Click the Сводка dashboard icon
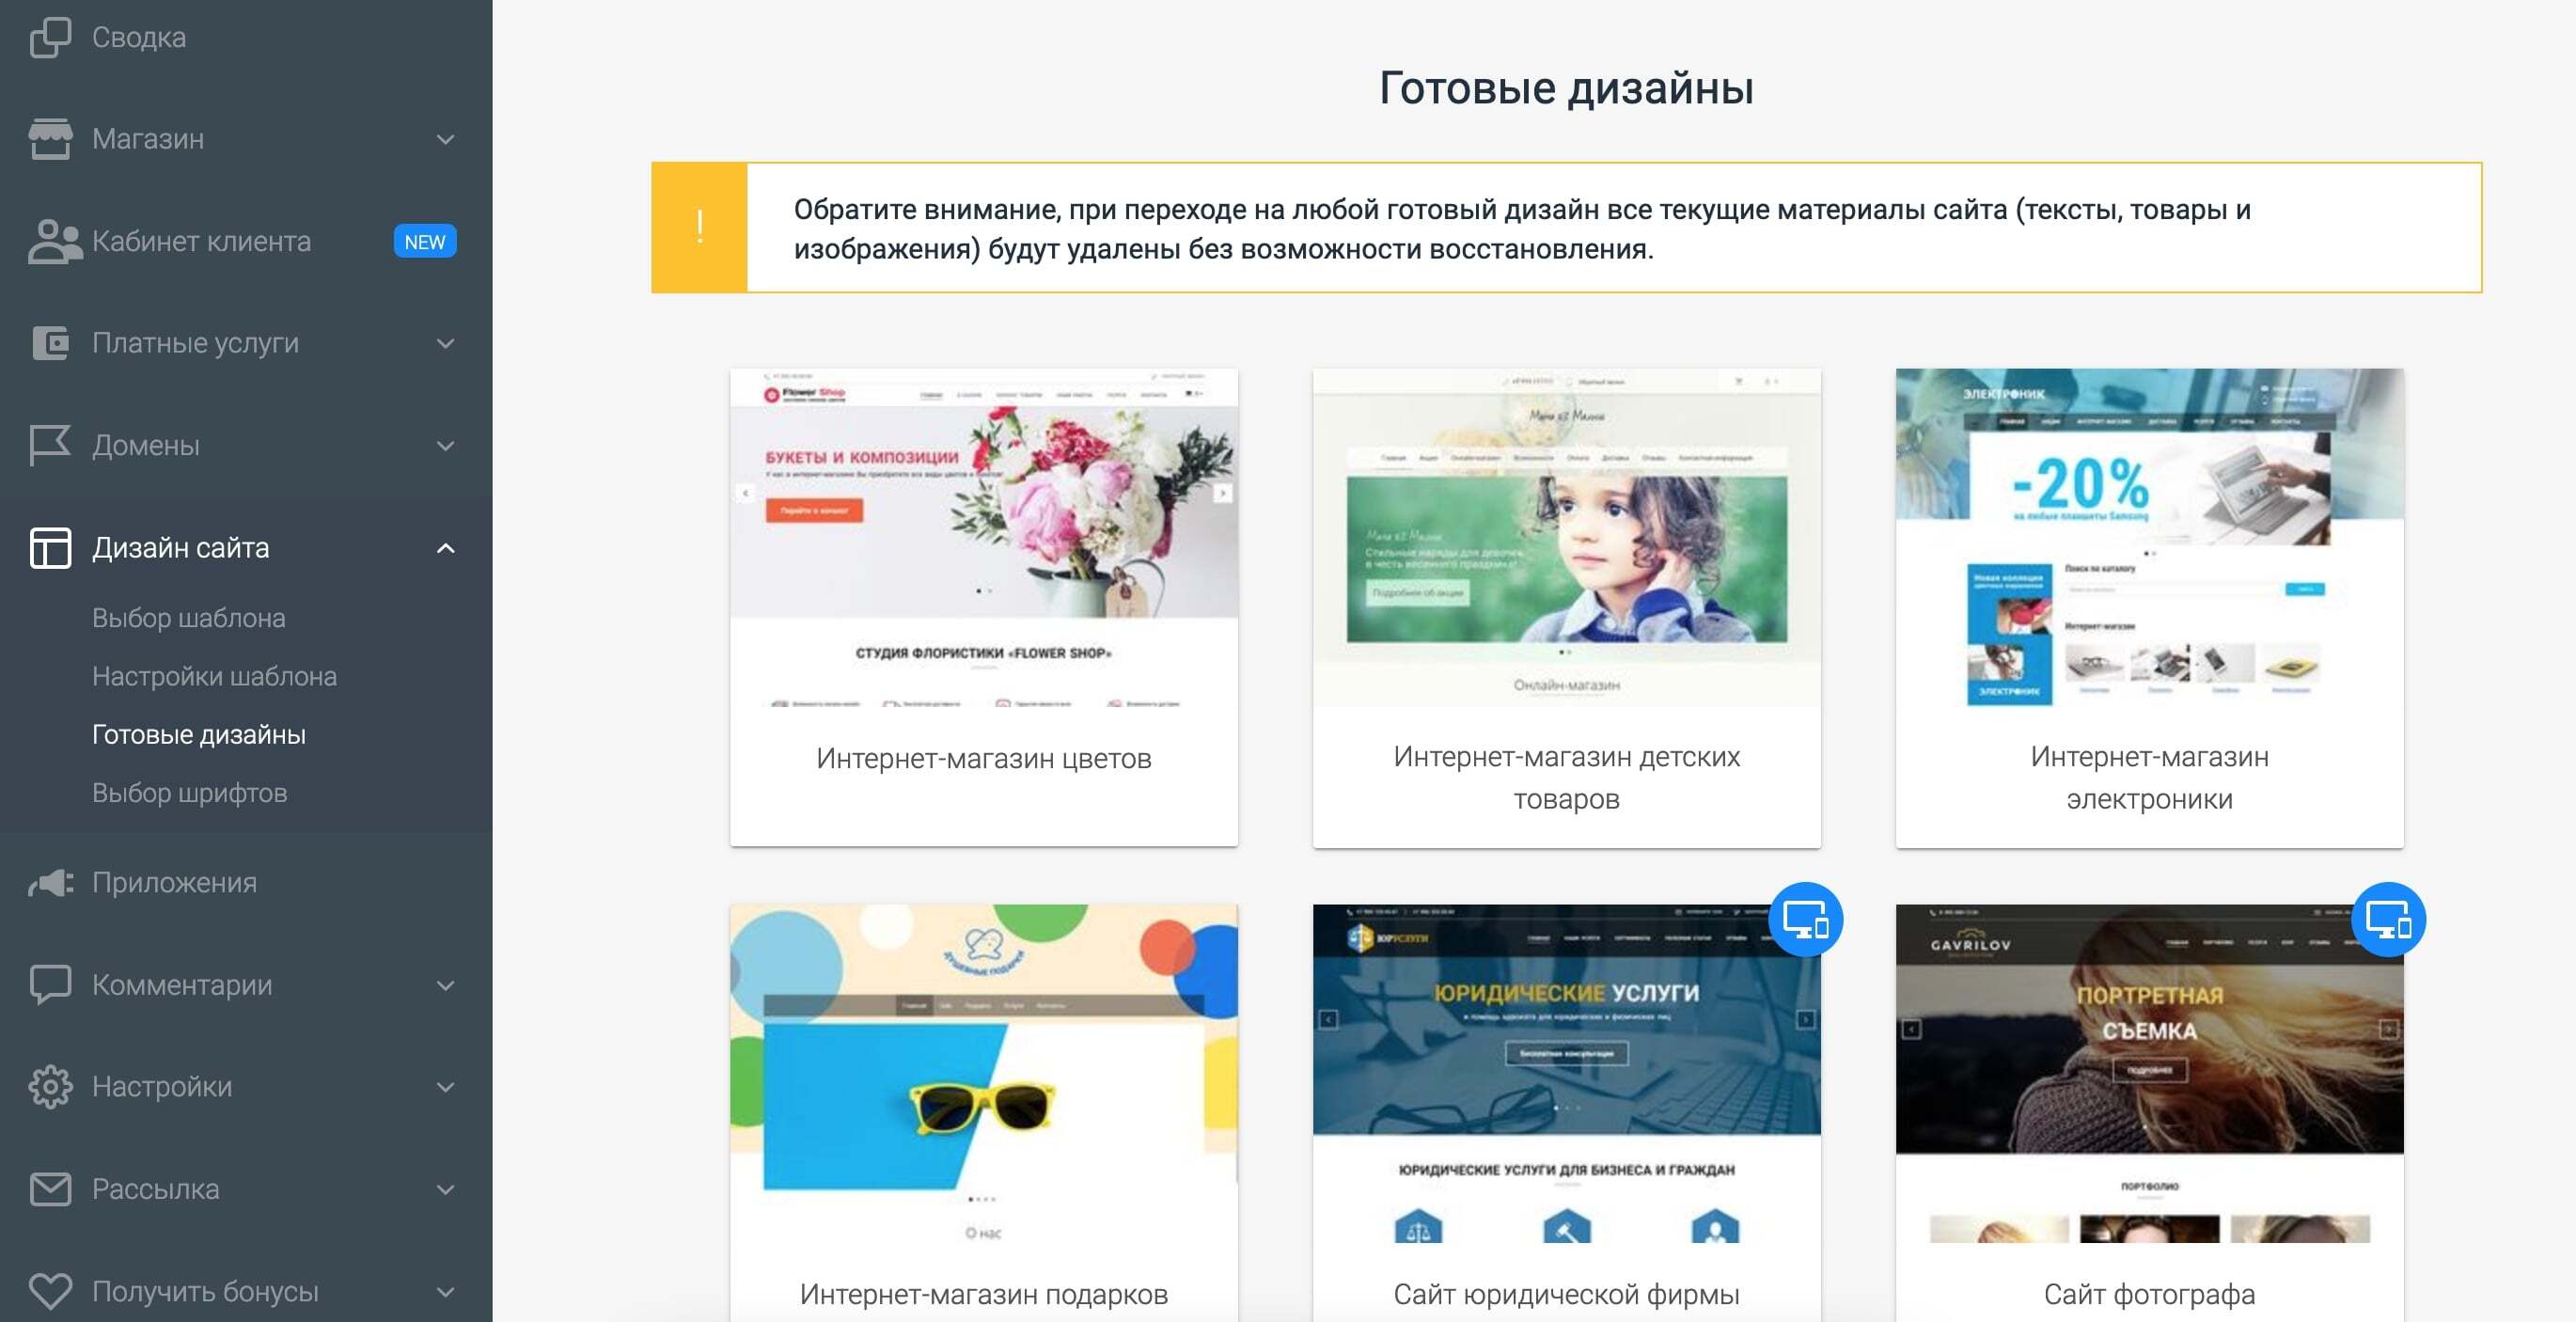The image size is (2576, 1322). click(50, 38)
